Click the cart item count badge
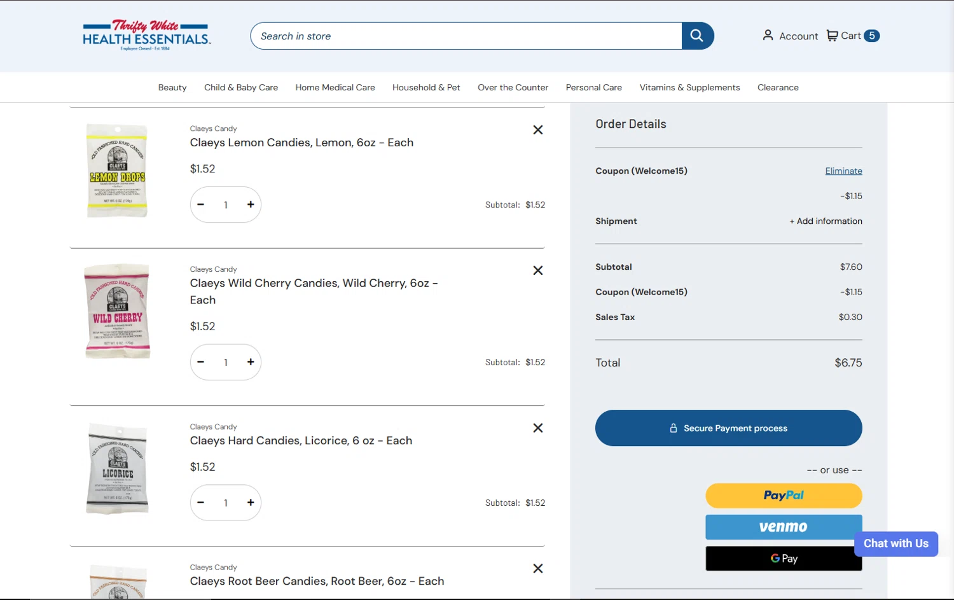This screenshot has width=954, height=600. point(872,36)
